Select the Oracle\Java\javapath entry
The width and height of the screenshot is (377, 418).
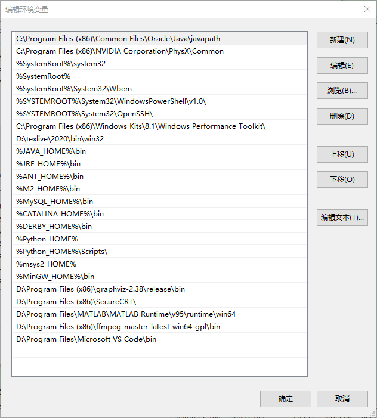[x=159, y=39]
